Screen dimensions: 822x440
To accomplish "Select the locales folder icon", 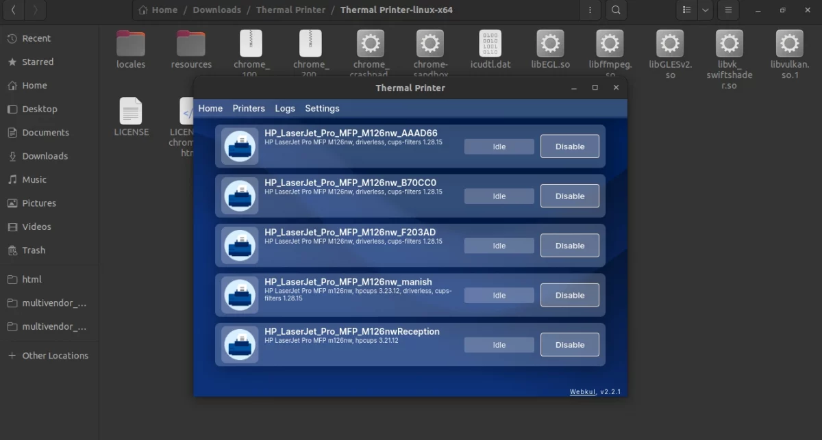I will click(131, 43).
